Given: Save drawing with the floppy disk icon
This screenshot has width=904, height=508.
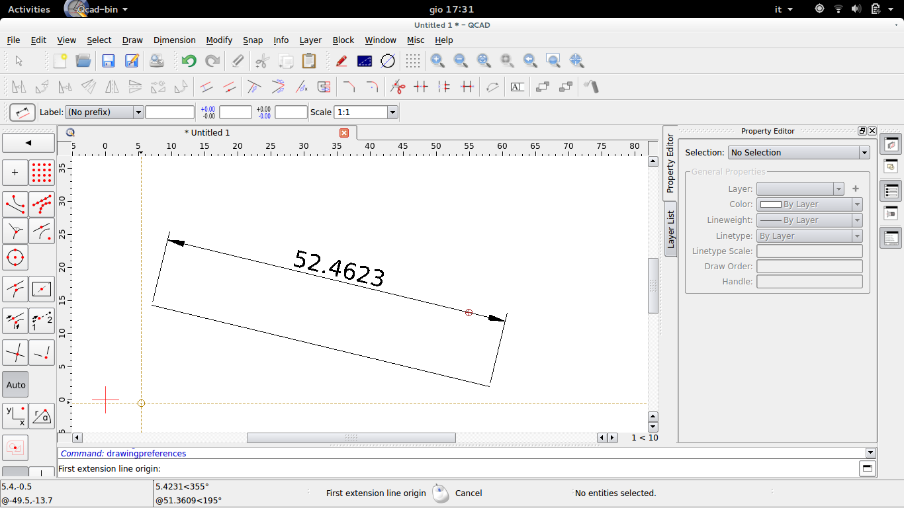Looking at the screenshot, I should [109, 61].
